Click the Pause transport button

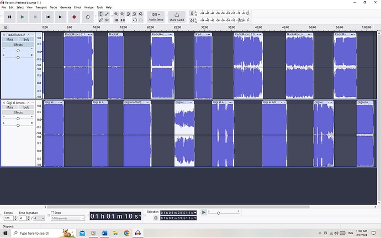coord(10,17)
